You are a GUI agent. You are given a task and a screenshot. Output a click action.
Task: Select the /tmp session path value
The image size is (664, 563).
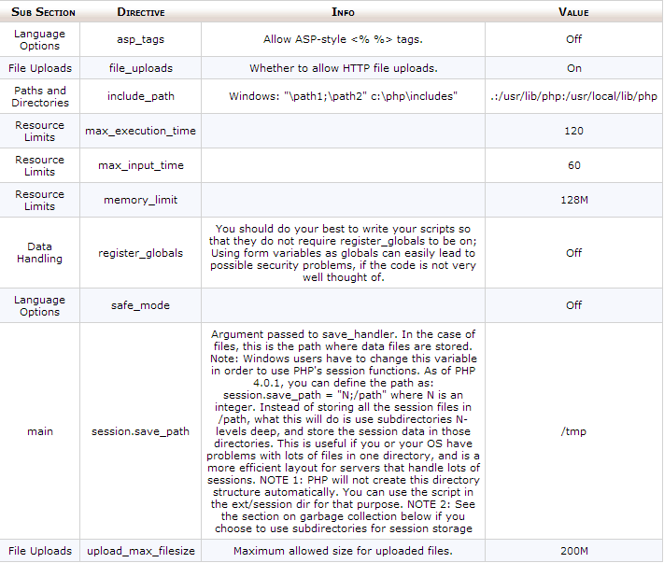pyautogui.click(x=573, y=431)
